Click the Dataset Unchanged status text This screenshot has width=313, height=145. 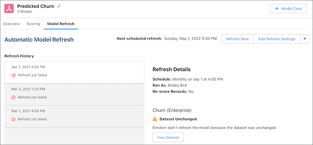pyautogui.click(x=178, y=119)
